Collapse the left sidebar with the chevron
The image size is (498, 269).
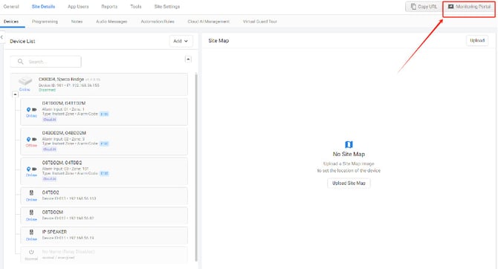2,37
